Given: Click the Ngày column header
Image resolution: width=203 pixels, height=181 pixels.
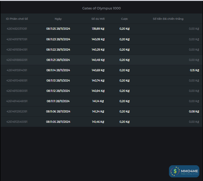Looking at the screenshot, I should (58, 19).
